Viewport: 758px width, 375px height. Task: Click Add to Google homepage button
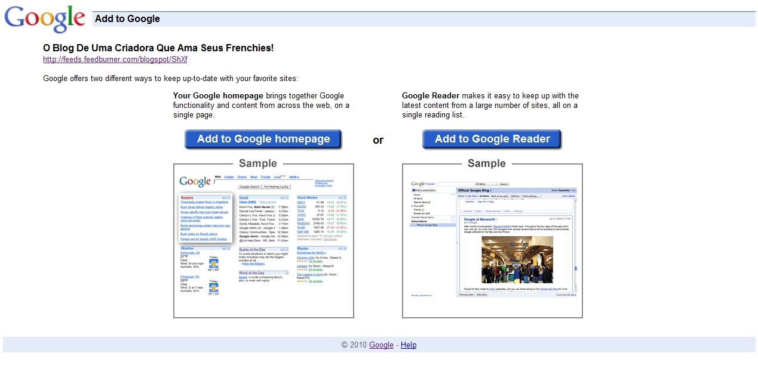(263, 139)
